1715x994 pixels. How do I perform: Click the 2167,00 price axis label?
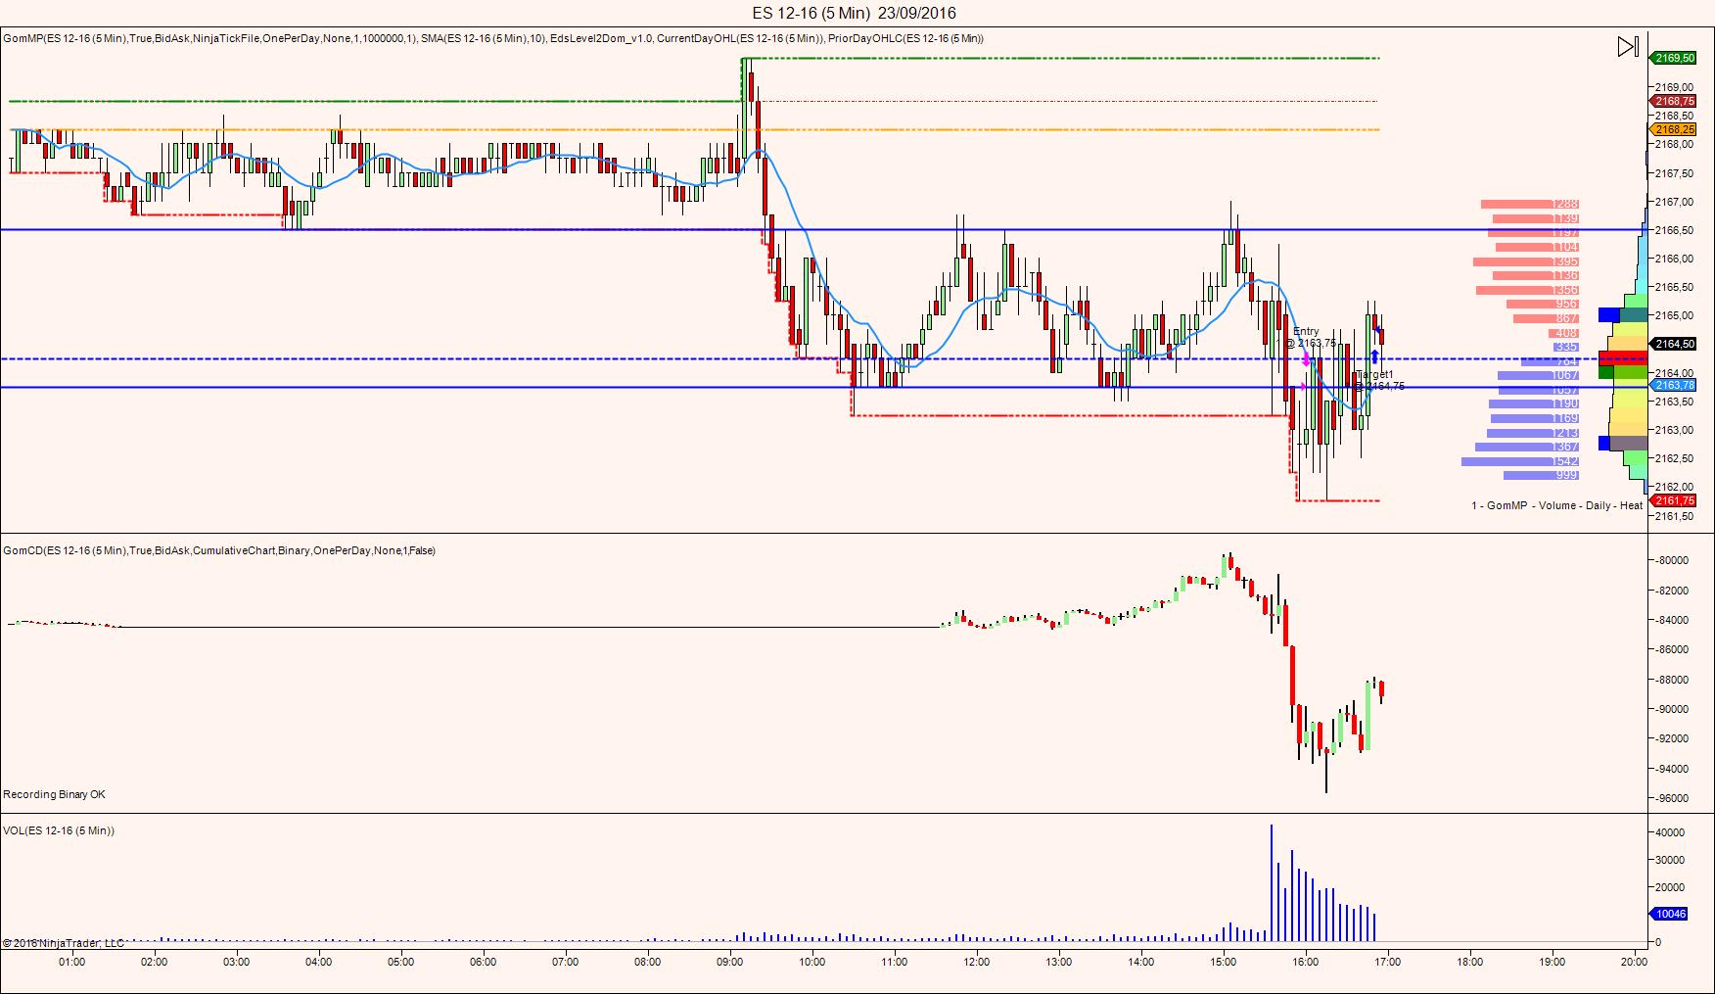click(1675, 202)
